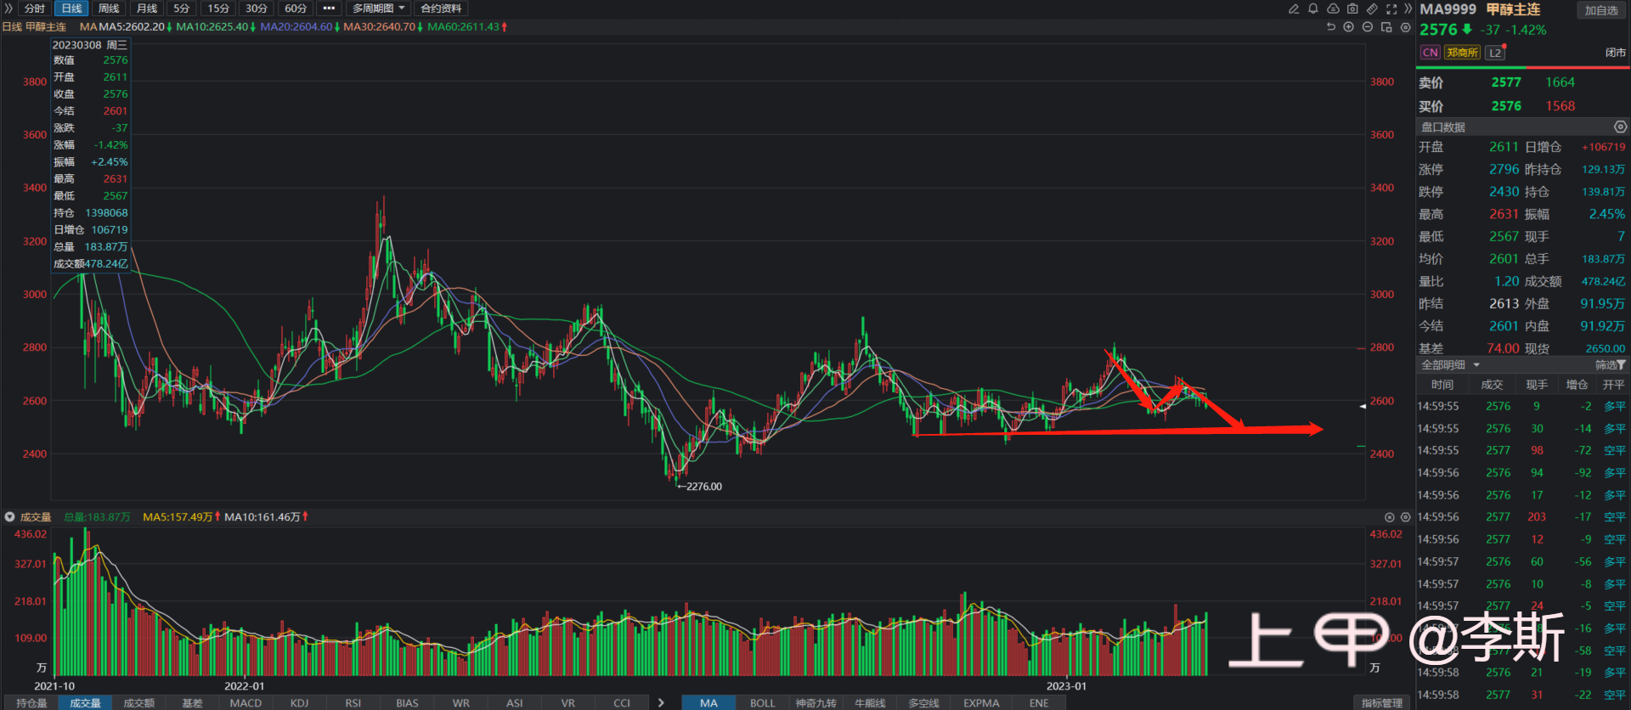Open the price alert bell icon

tap(1313, 8)
